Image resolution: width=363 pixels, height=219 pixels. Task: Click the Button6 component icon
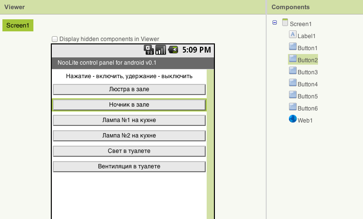(293, 107)
